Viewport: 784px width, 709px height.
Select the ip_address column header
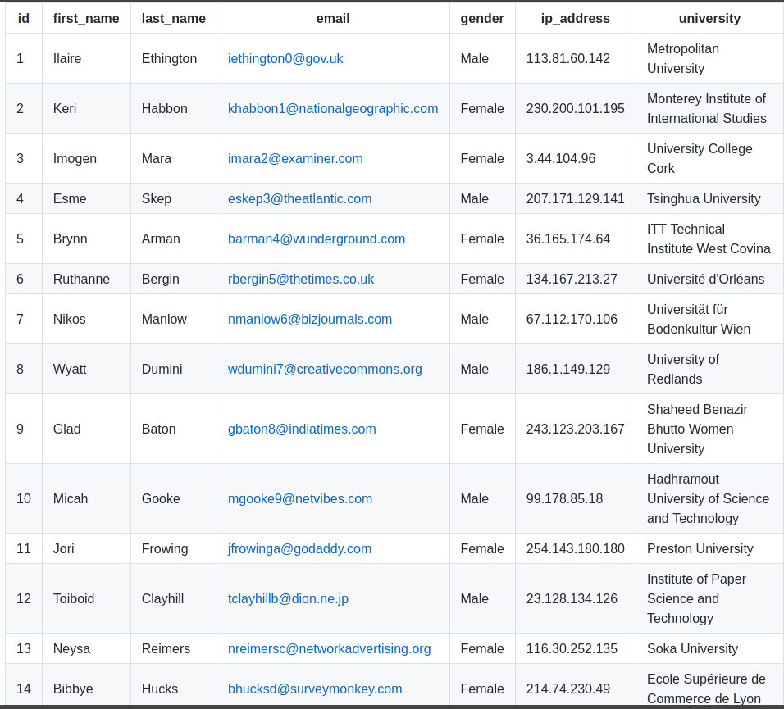click(x=575, y=19)
